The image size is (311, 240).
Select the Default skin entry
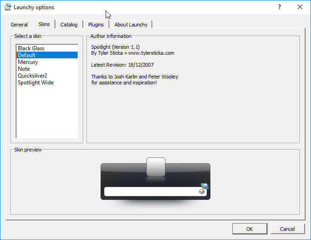point(47,55)
